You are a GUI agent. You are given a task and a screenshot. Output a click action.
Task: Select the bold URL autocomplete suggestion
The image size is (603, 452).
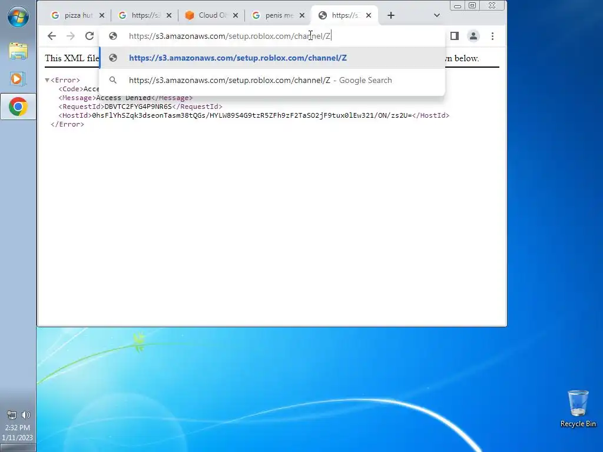tap(272, 58)
